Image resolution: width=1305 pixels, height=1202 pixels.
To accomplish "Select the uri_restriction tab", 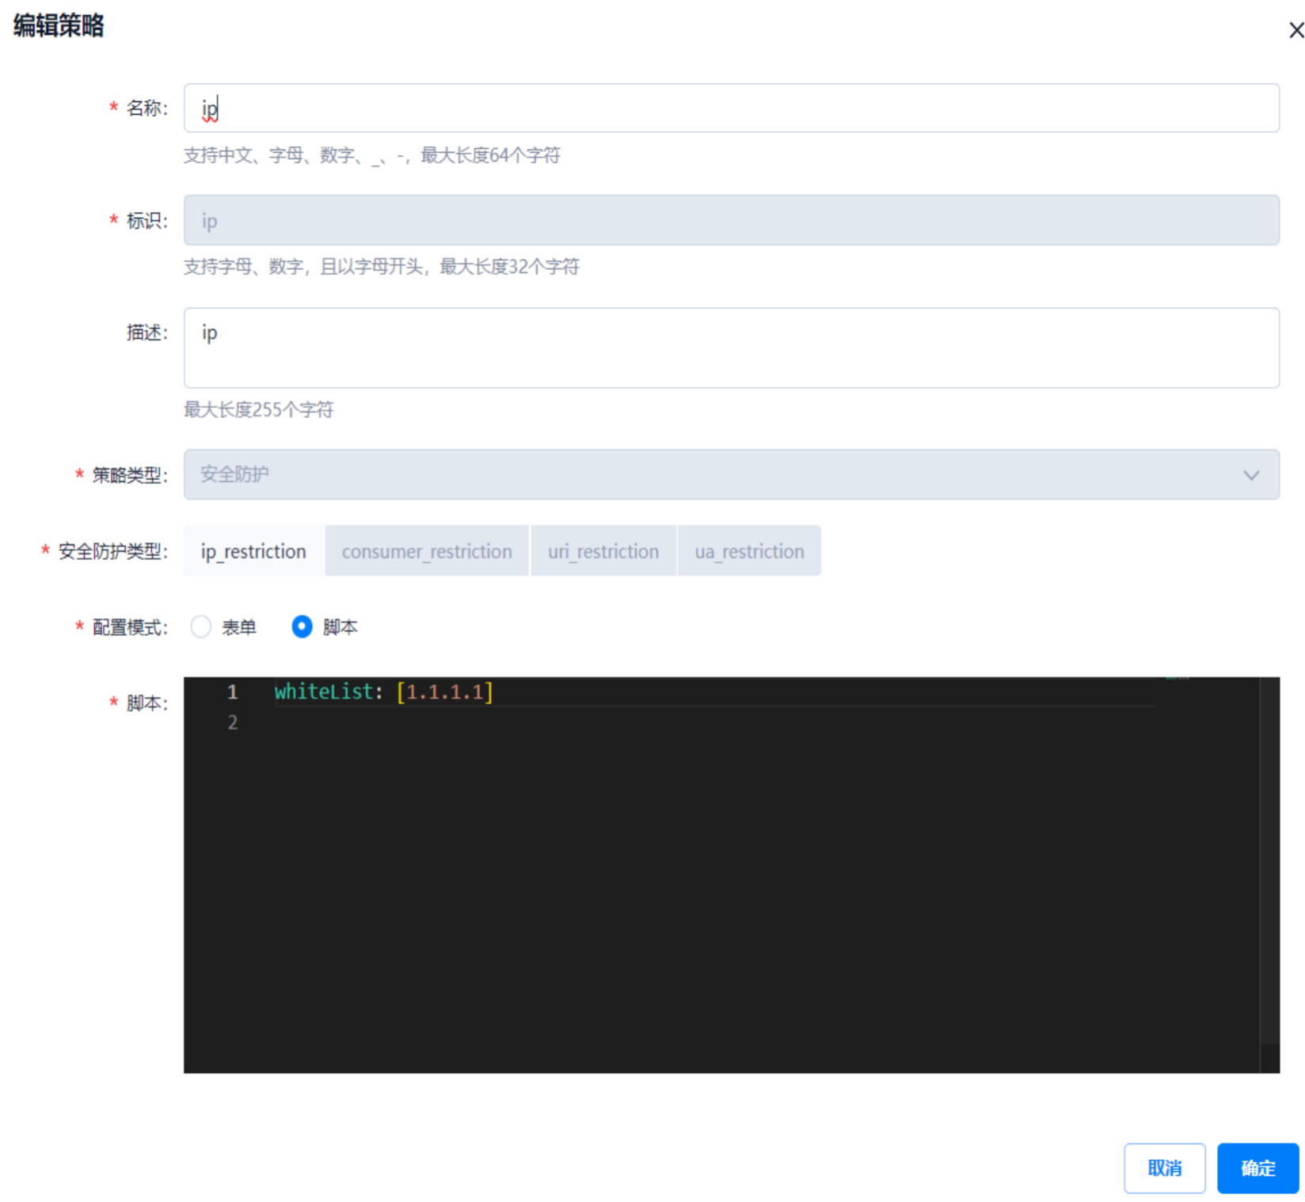I will [x=603, y=550].
